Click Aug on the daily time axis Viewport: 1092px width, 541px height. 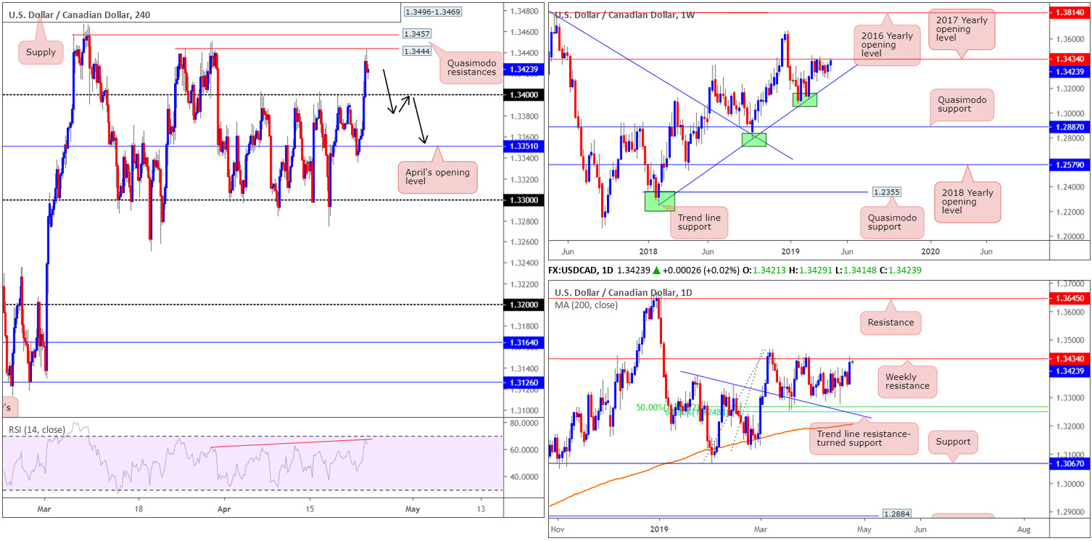(x=1023, y=531)
